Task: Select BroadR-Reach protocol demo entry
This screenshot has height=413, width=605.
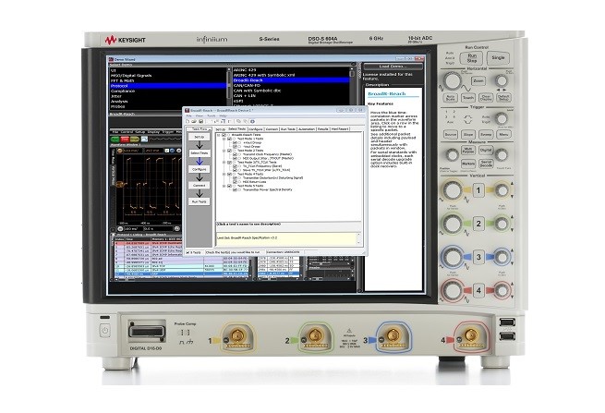Action: coord(291,80)
